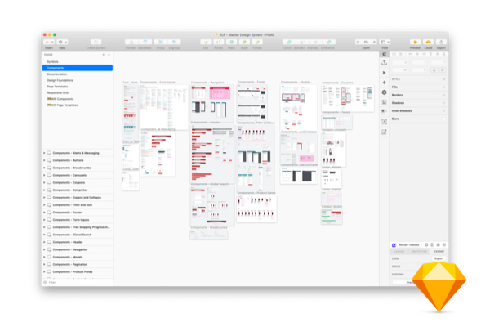This screenshot has height=327, width=490.
Task: Expand Components - Footer layer
Action: point(44,213)
